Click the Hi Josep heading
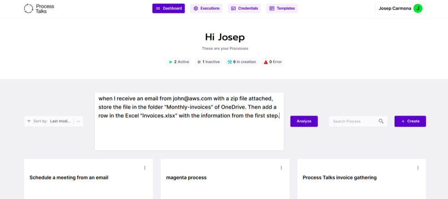Viewport: 448px width, 199px height. pos(225,37)
